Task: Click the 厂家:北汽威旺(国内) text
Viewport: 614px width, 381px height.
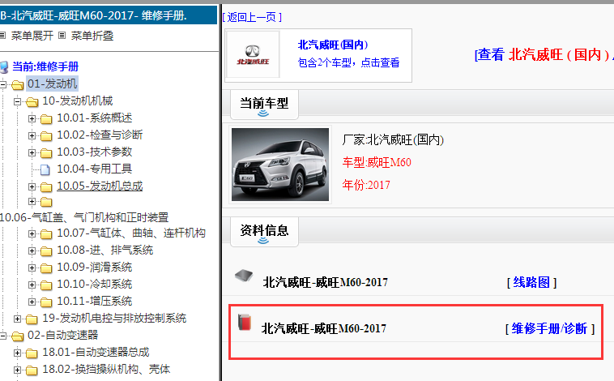Action: point(393,139)
